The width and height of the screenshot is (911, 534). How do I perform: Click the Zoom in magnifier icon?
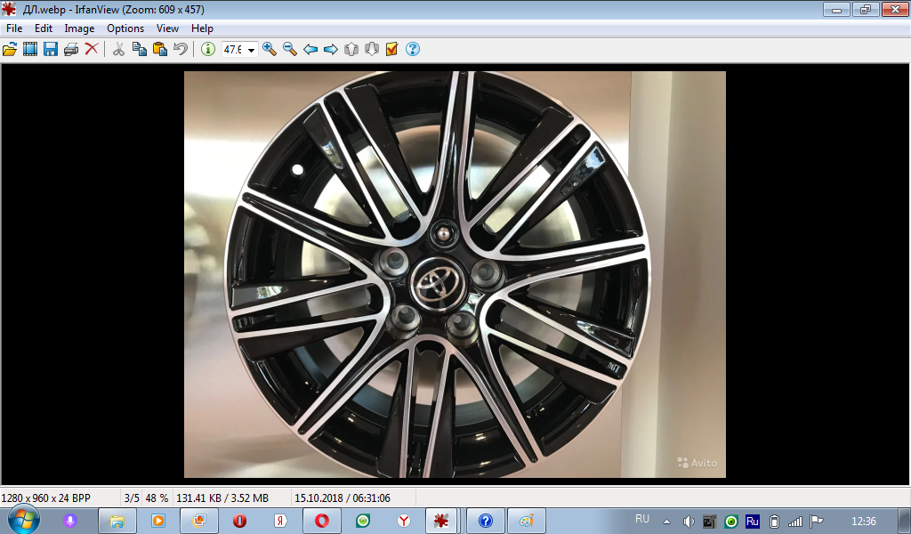[x=269, y=49]
